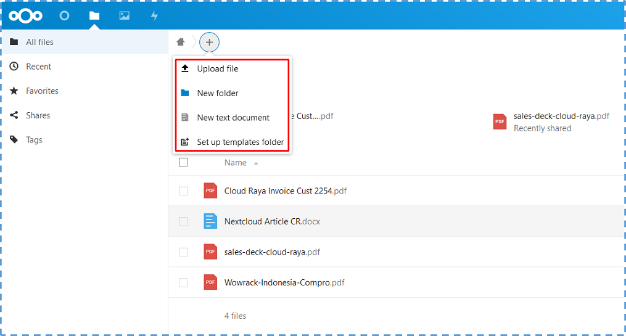The image size is (626, 336).
Task: Select New text document option
Action: [x=232, y=117]
